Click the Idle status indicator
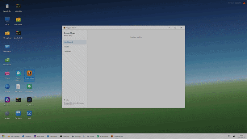 tap(66, 100)
